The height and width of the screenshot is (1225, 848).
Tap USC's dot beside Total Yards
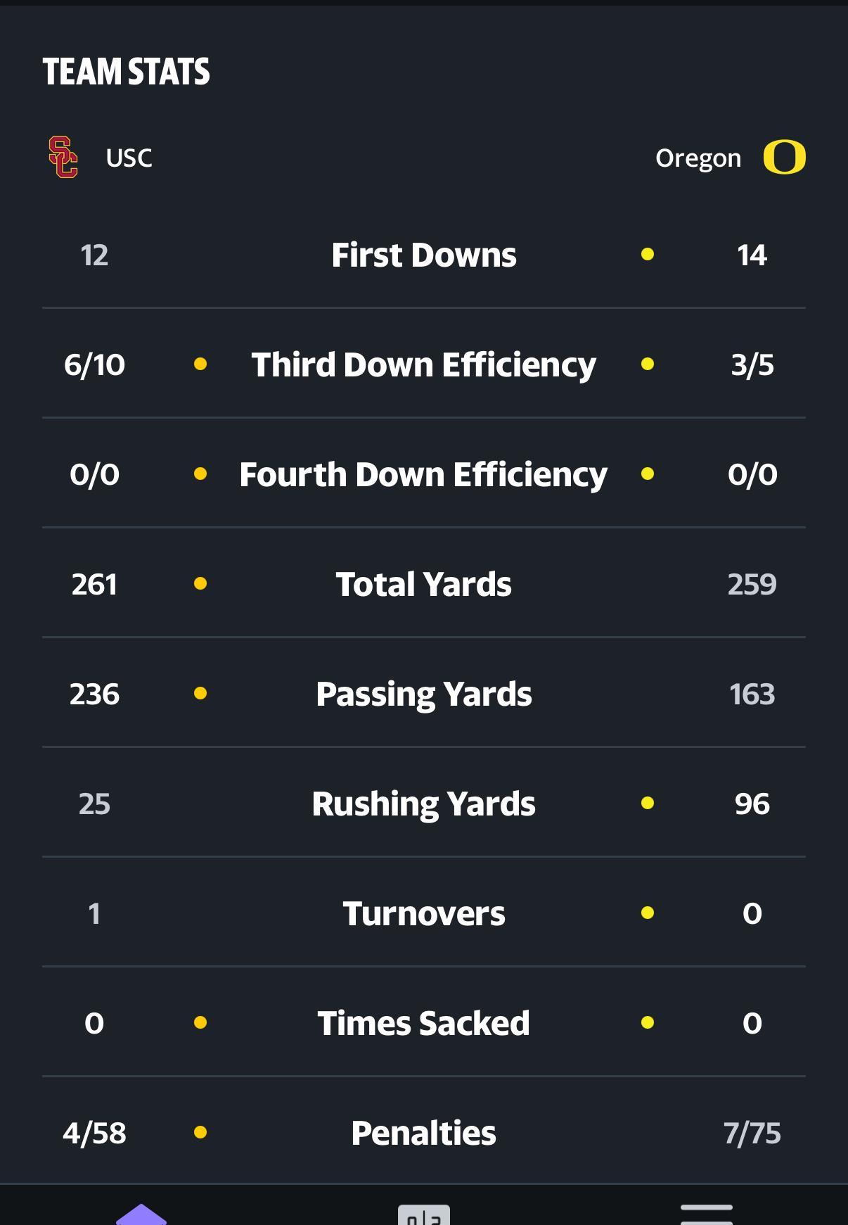200,584
